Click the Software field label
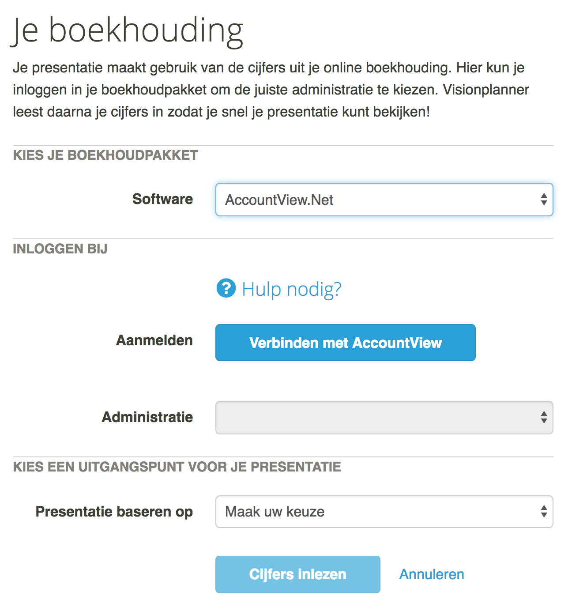This screenshot has height=611, width=587. click(162, 199)
